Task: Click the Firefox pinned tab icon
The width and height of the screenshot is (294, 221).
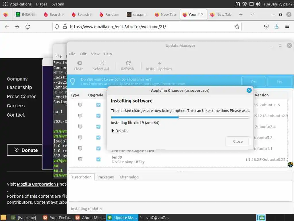Action: [6, 14]
